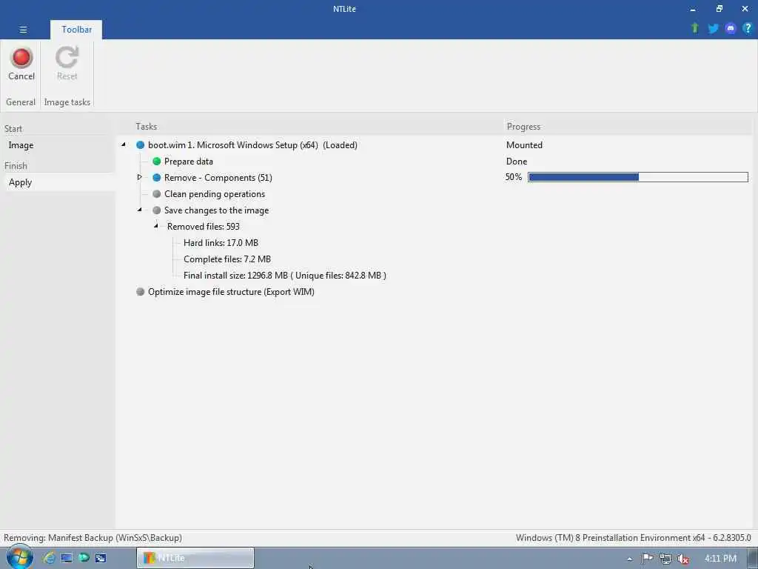Click the NTLite taskbar button
758x569 pixels.
click(195, 558)
